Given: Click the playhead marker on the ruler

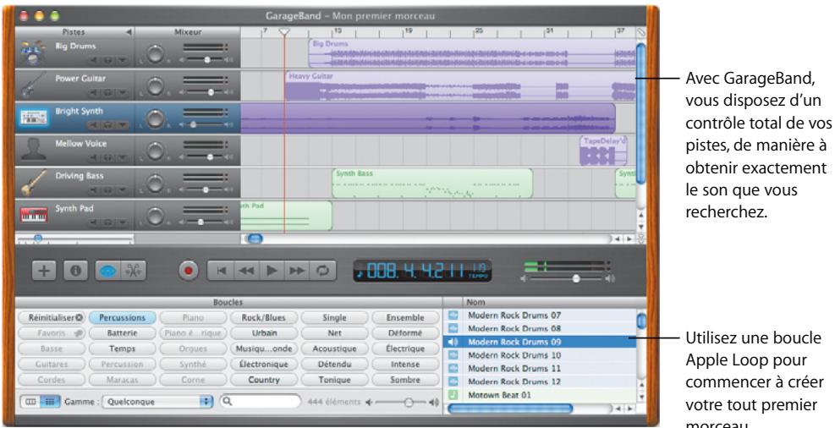Looking at the screenshot, I should 284,32.
